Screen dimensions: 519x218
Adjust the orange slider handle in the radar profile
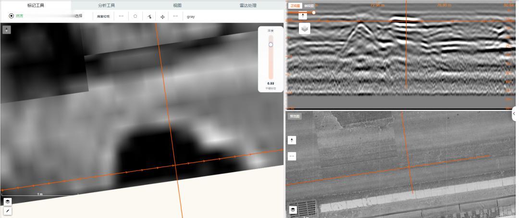[x=314, y=12]
